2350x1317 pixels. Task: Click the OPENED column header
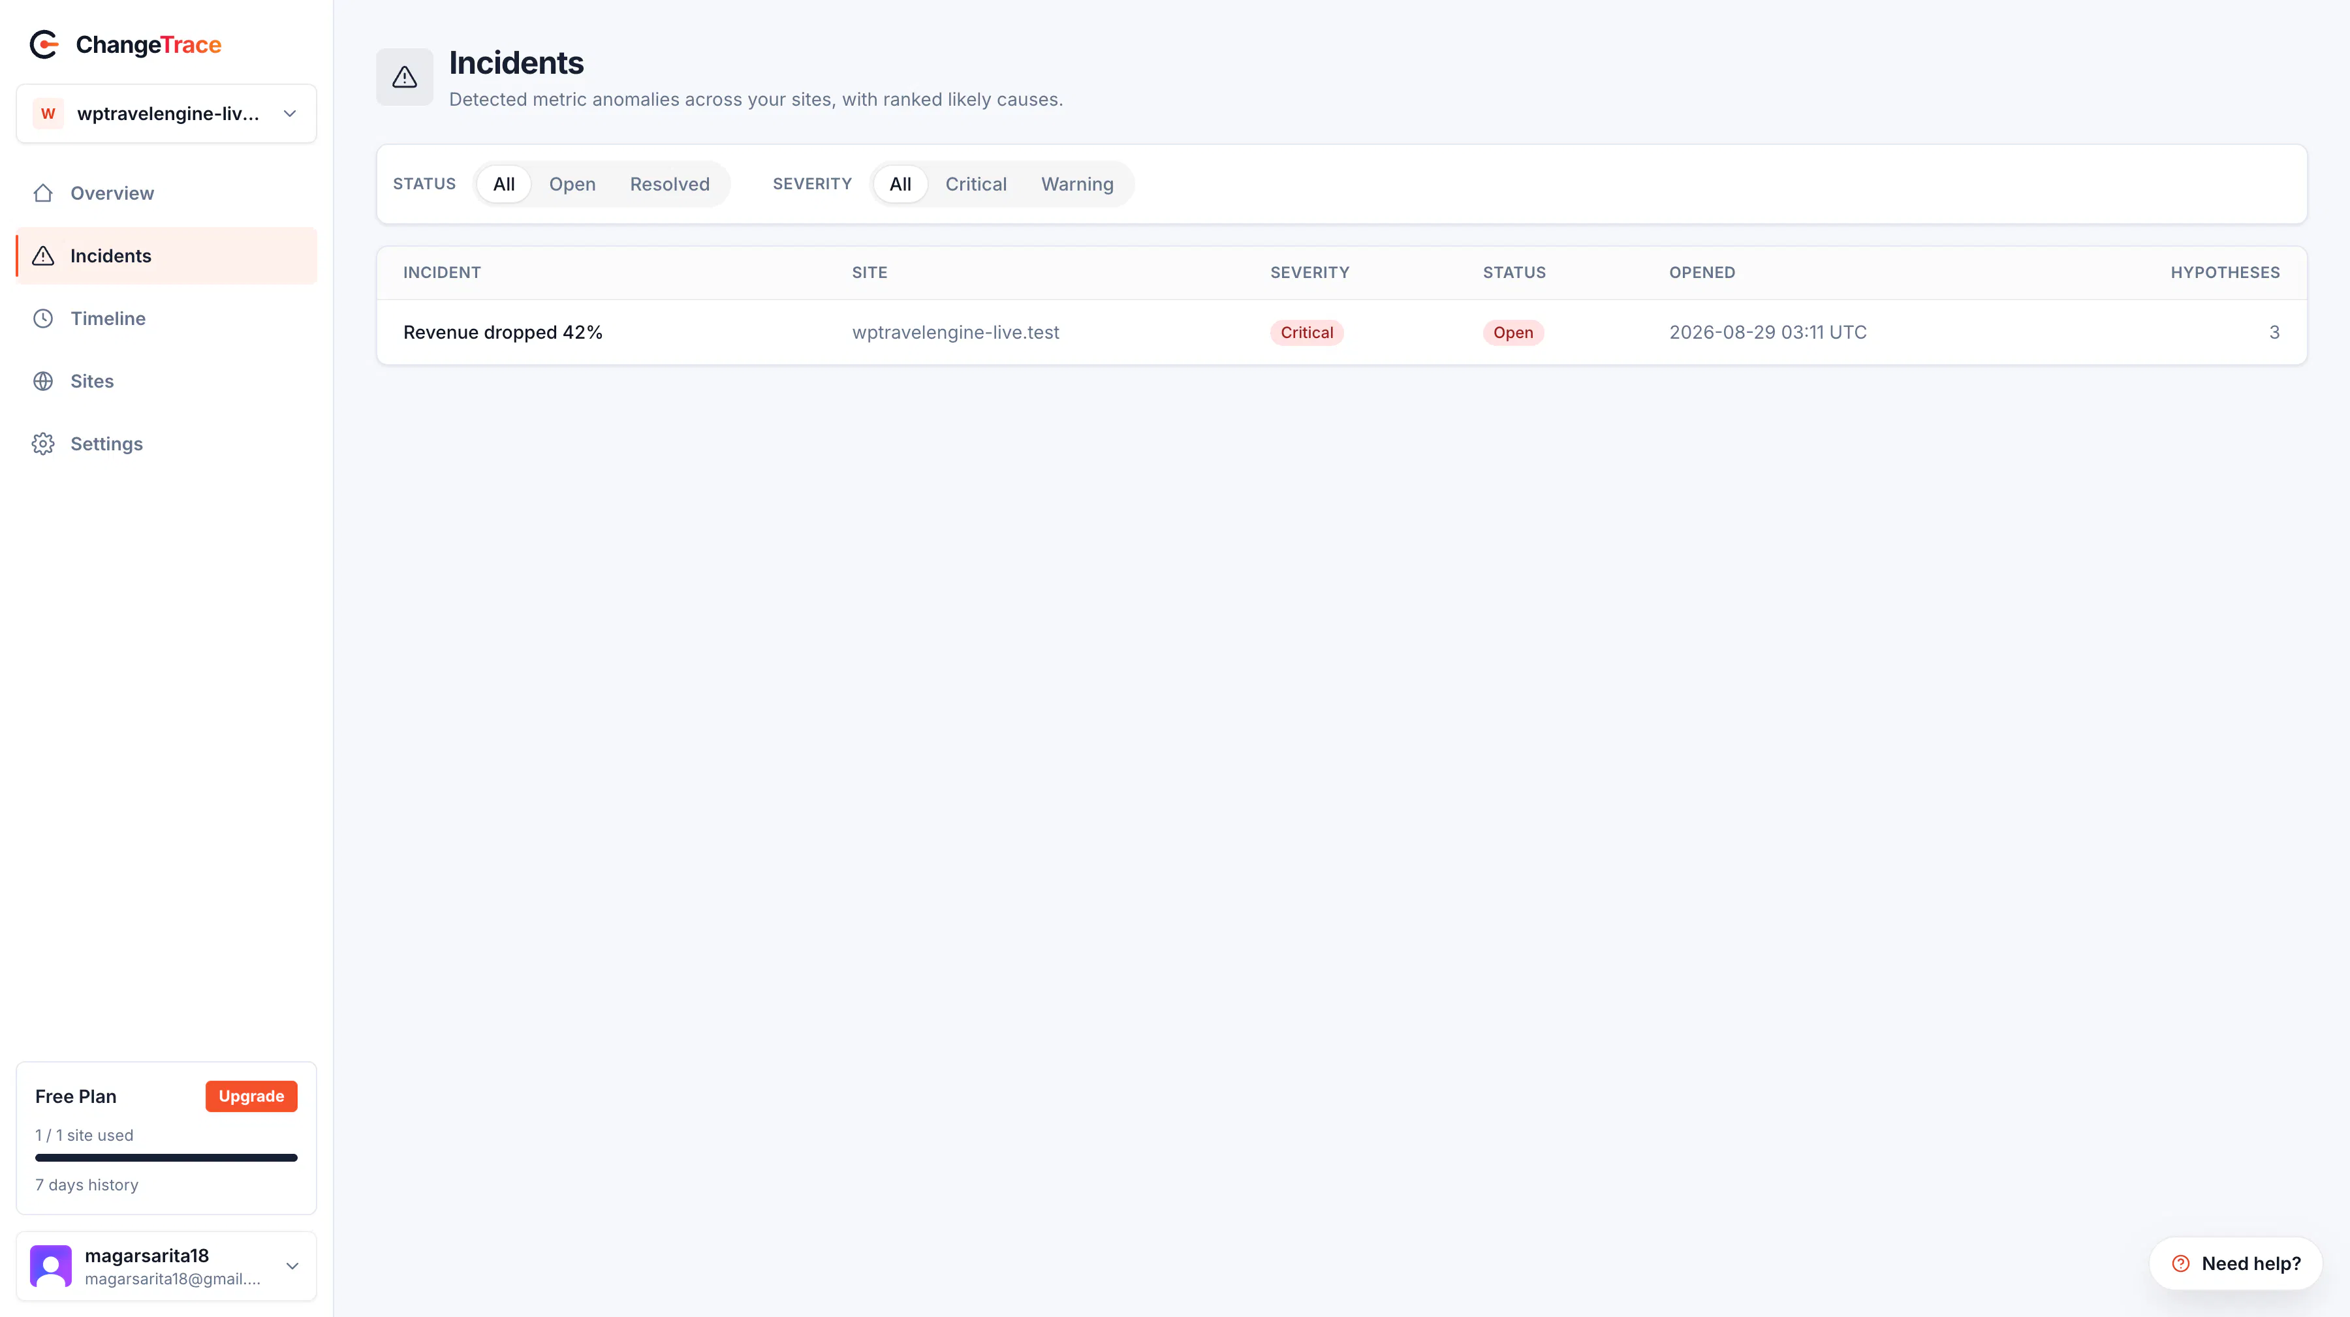(1701, 273)
